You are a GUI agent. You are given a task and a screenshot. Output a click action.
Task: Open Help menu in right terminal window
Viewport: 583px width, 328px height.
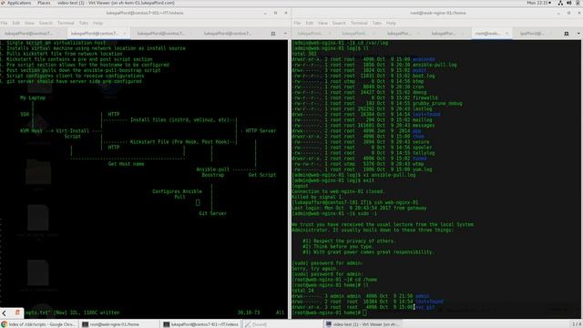click(391, 23)
